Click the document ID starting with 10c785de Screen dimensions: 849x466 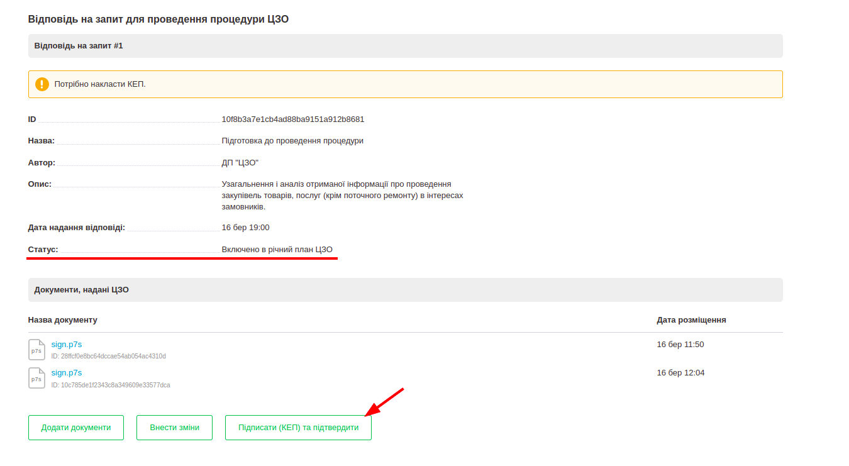click(111, 385)
